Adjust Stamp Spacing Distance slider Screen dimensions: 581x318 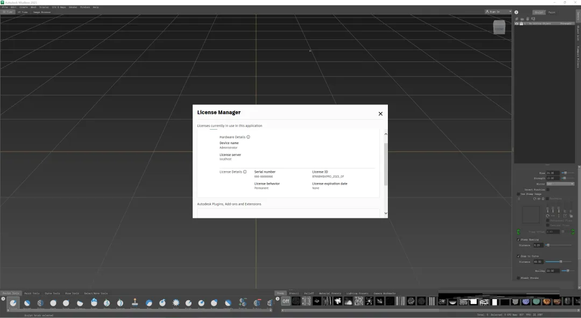(558, 245)
